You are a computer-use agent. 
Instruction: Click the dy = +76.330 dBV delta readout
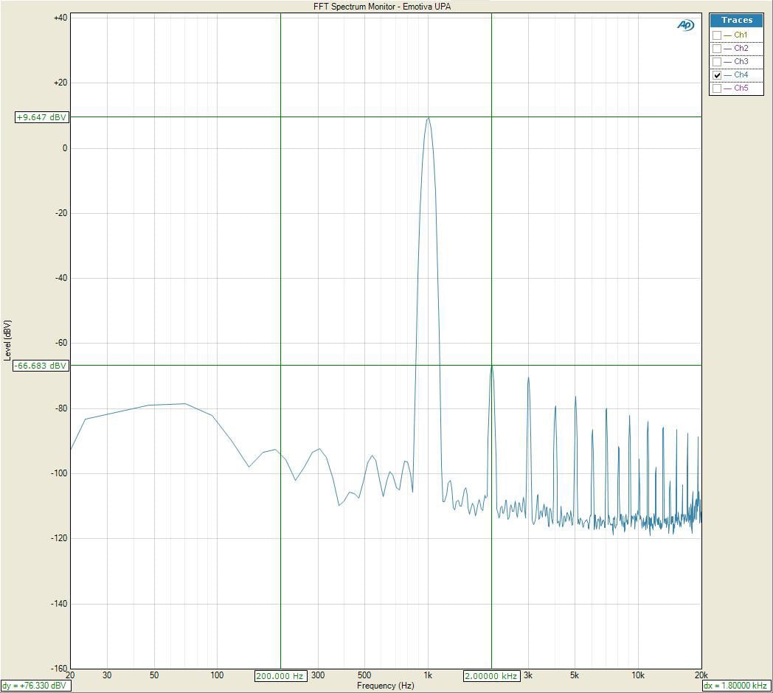(x=35, y=686)
